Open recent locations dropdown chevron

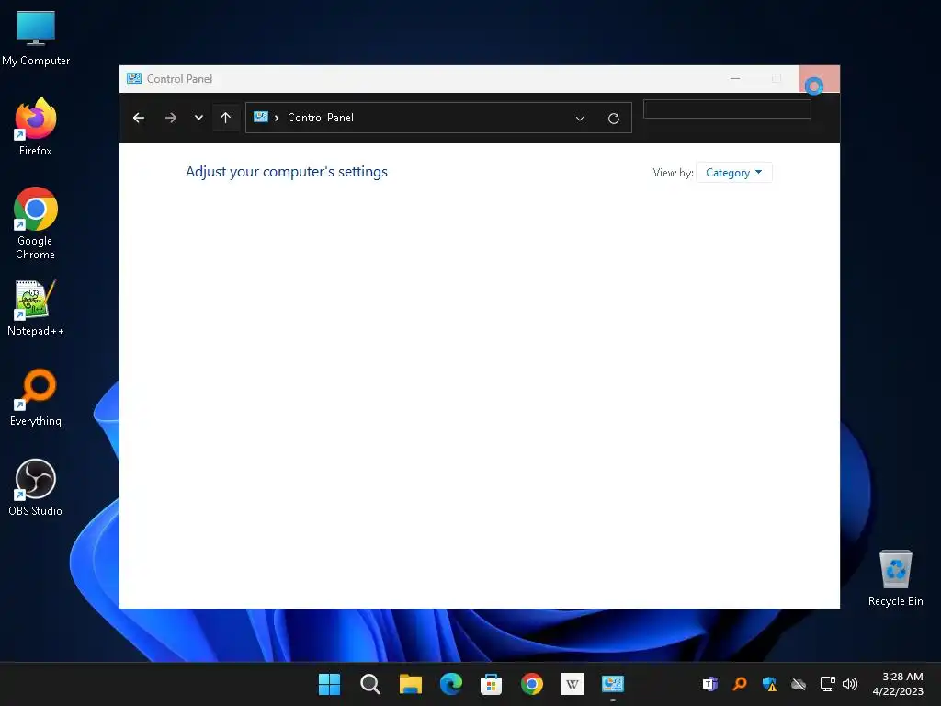click(198, 118)
